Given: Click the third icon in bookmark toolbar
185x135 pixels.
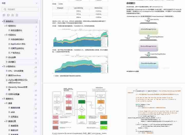Looking at the screenshot, I should coord(13,15).
